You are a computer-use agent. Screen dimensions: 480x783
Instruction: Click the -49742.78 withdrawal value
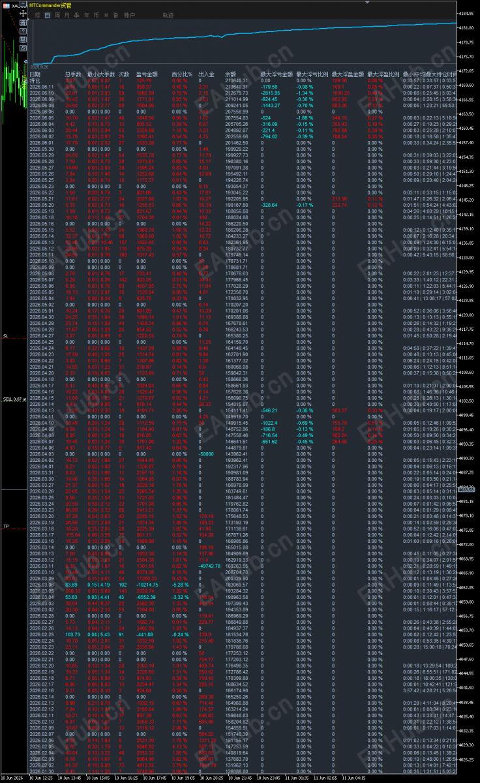coord(210,565)
